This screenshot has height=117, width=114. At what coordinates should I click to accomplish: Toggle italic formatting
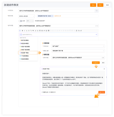tap(24, 31)
